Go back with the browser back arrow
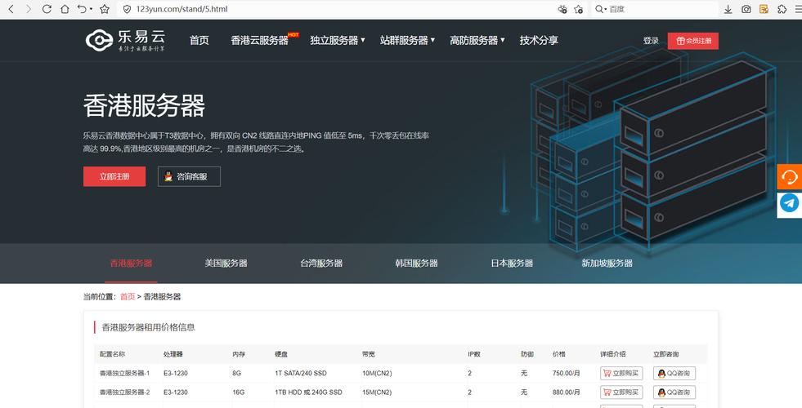The image size is (802, 408). tap(11, 9)
